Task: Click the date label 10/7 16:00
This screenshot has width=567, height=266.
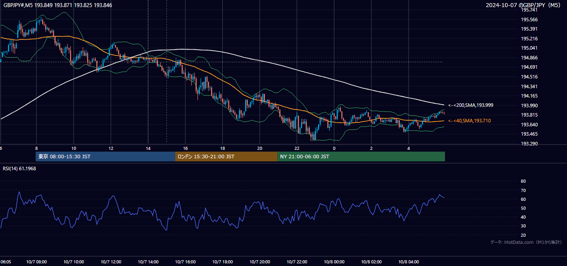Action: (x=185, y=262)
